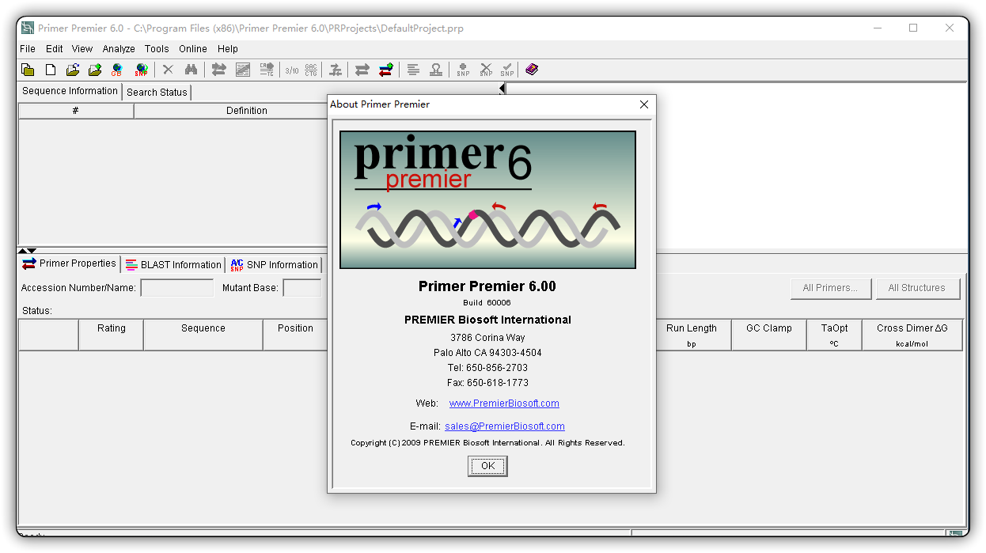The image size is (986, 553).
Task: Click the purple help book toolbar icon
Action: pyautogui.click(x=532, y=70)
